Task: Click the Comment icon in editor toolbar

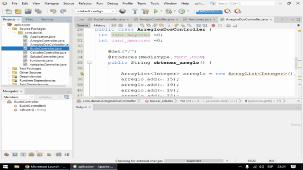Action: tap(228, 25)
